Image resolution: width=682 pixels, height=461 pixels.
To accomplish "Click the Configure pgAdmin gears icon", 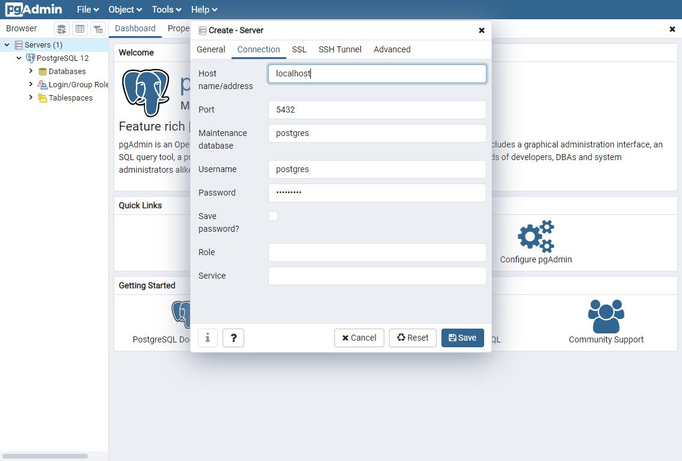I will (x=536, y=237).
